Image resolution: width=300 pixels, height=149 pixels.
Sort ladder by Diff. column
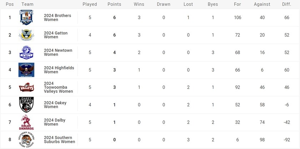[x=287, y=4]
